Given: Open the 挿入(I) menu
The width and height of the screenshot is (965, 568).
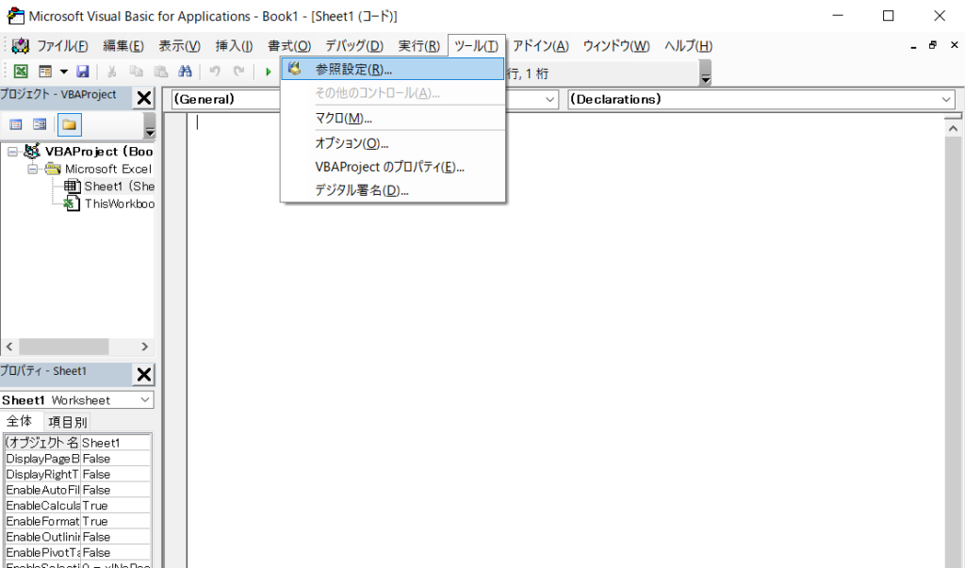Looking at the screenshot, I should point(234,45).
